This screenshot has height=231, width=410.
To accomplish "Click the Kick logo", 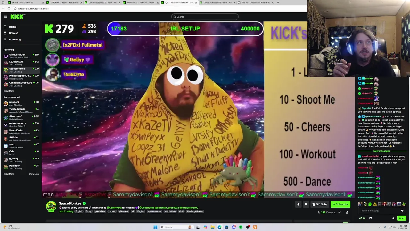I will 18,17.
